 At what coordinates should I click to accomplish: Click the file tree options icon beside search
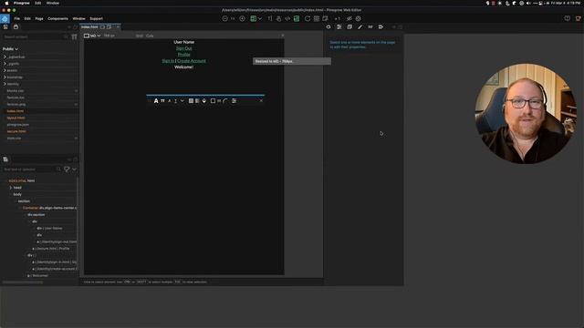point(74,36)
